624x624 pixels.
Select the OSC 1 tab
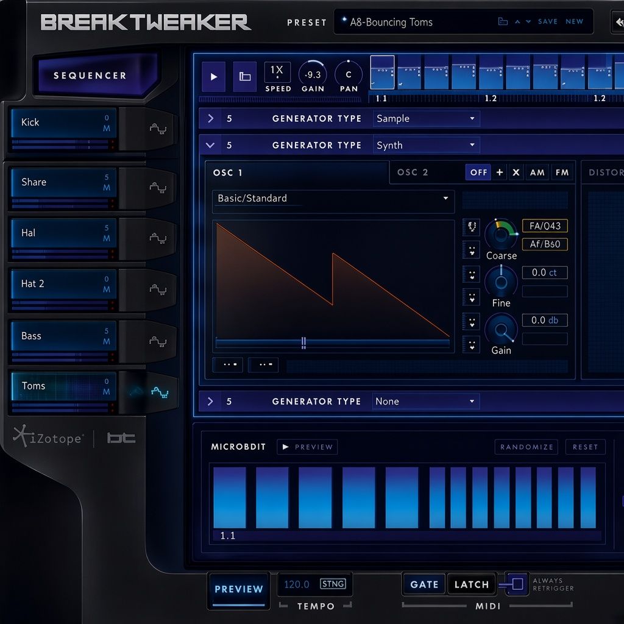228,172
